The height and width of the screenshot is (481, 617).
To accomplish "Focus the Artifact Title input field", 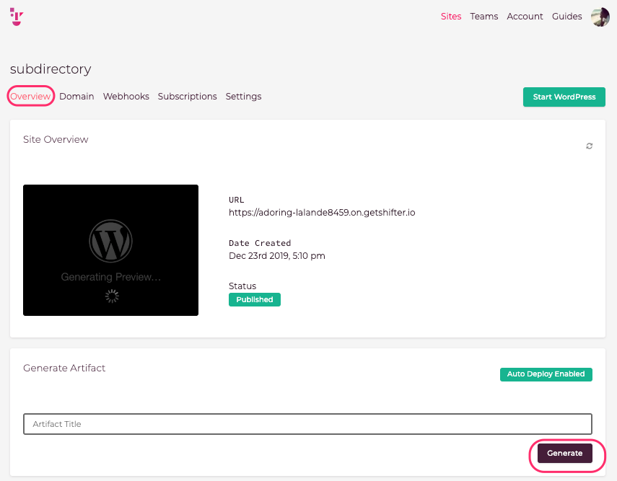I will coord(307,424).
